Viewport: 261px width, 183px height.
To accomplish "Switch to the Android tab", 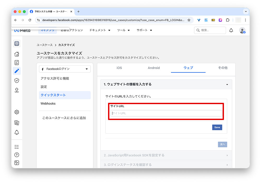I will click(x=154, y=68).
